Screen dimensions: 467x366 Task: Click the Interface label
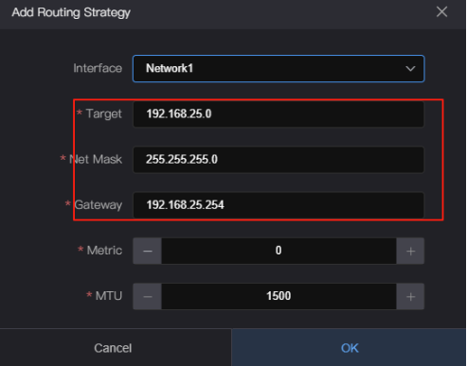(x=98, y=68)
